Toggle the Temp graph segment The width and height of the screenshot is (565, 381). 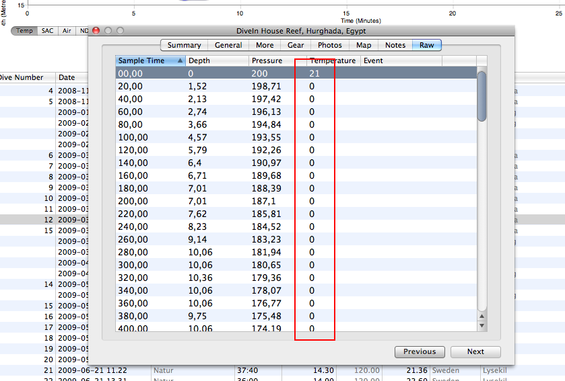pyautogui.click(x=24, y=31)
